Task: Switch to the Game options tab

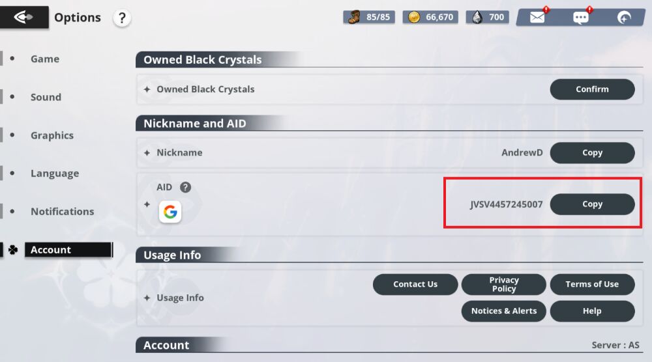Action: (45, 59)
